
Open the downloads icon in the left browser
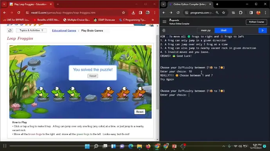133,12
